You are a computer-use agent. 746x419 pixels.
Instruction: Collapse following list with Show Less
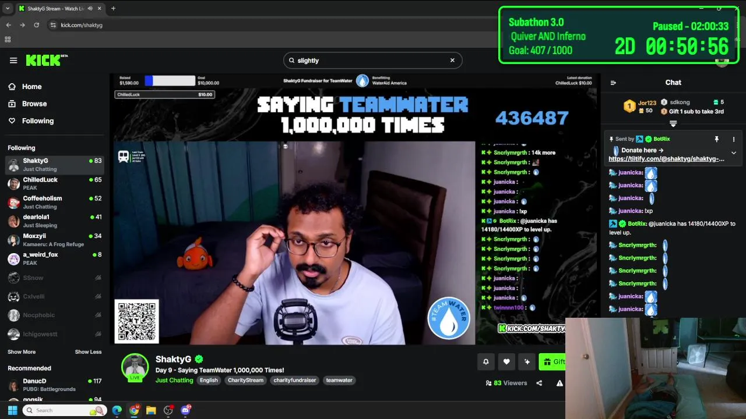pyautogui.click(x=88, y=352)
